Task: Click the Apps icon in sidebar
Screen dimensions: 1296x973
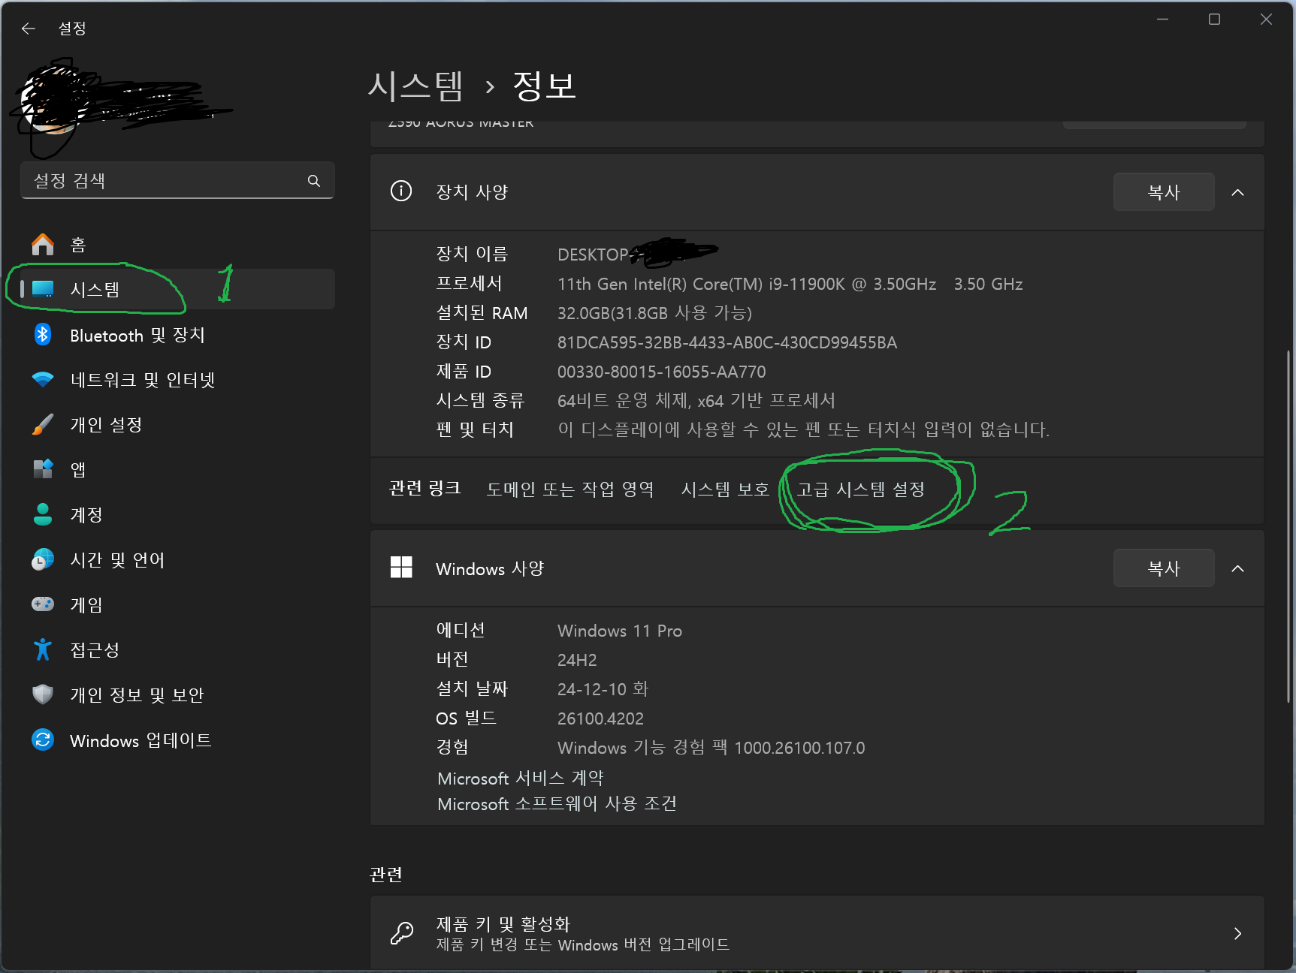Action: pos(43,469)
